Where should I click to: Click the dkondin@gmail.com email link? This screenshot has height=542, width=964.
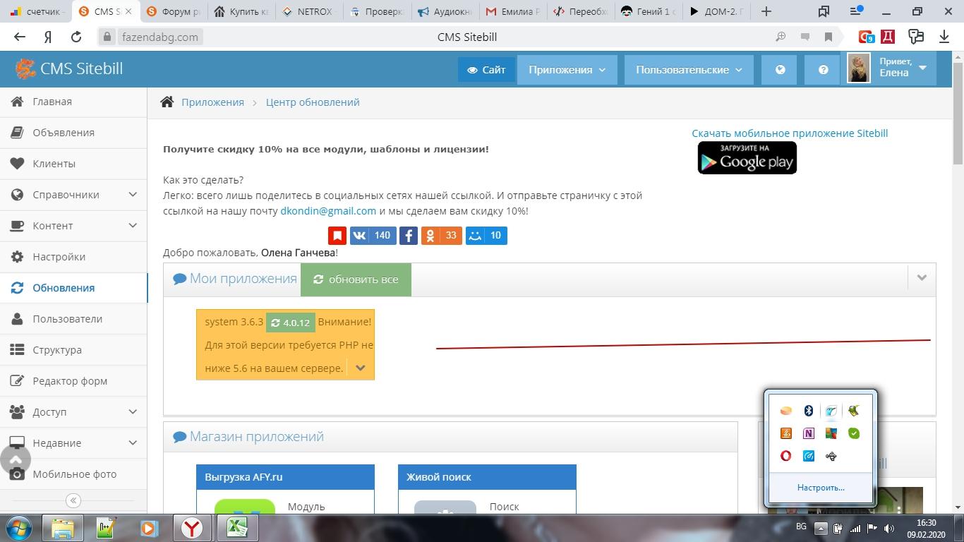point(328,211)
